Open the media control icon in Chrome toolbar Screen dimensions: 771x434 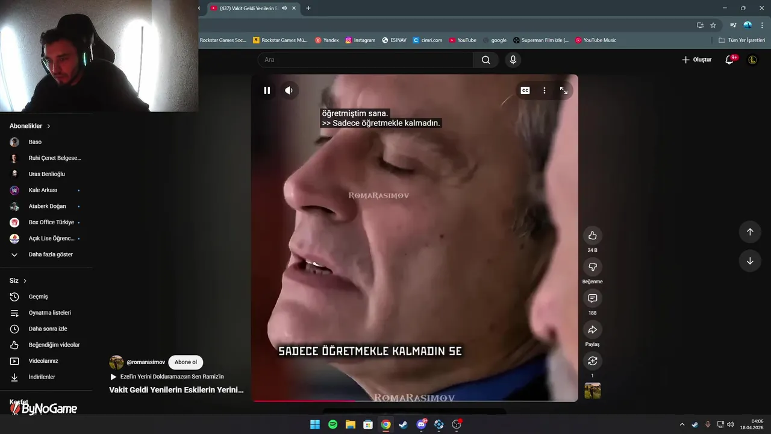click(x=733, y=25)
